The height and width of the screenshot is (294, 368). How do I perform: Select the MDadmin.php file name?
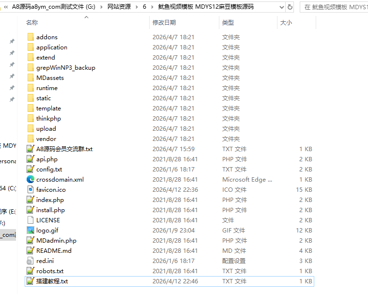[x=56, y=241]
